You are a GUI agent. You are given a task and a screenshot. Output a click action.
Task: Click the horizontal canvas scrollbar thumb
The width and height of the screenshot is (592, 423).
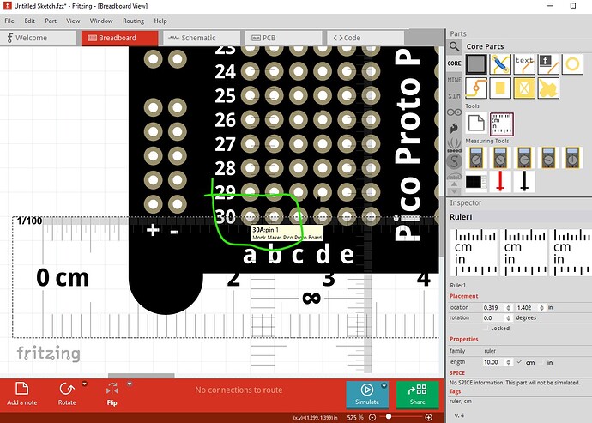142,376
